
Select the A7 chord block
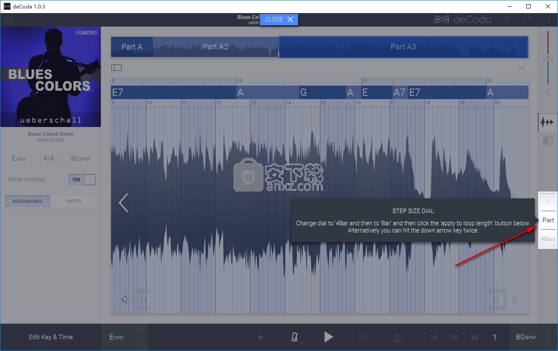(x=400, y=92)
